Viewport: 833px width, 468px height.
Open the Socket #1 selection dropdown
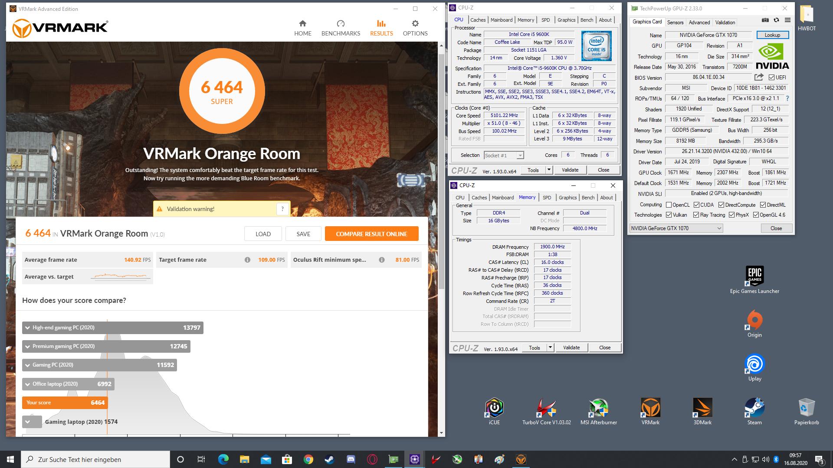(x=504, y=155)
